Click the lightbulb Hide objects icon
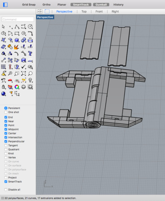The height and width of the screenshot is (201, 165). (x=30, y=80)
